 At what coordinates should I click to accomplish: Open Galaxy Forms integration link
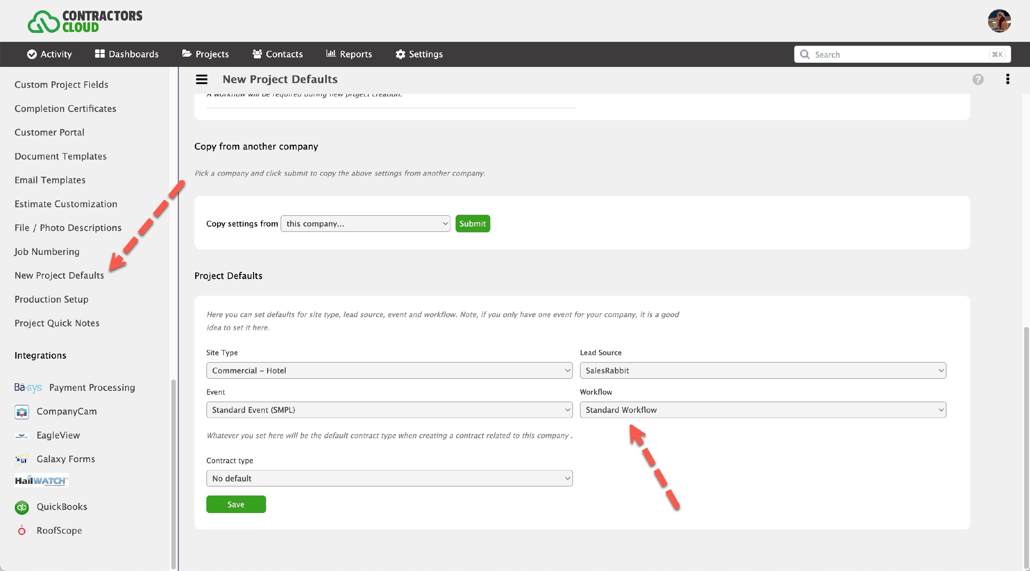[x=66, y=459]
